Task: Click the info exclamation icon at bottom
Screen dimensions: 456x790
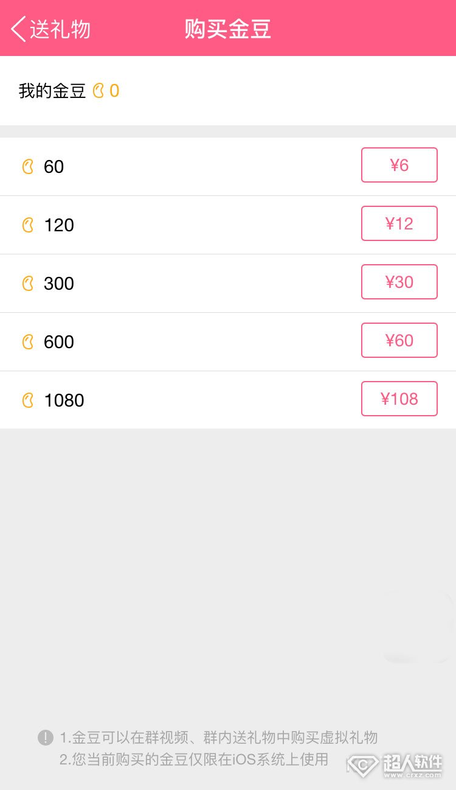Action: click(46, 738)
